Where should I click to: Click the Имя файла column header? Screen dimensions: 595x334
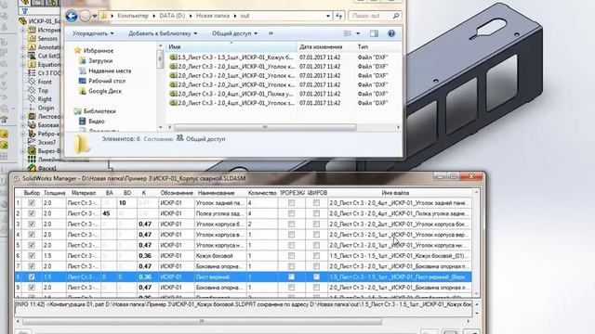click(x=395, y=193)
